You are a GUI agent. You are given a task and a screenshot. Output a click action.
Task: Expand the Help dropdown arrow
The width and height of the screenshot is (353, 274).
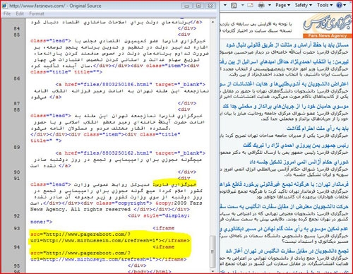pyautogui.click(x=345, y=5)
